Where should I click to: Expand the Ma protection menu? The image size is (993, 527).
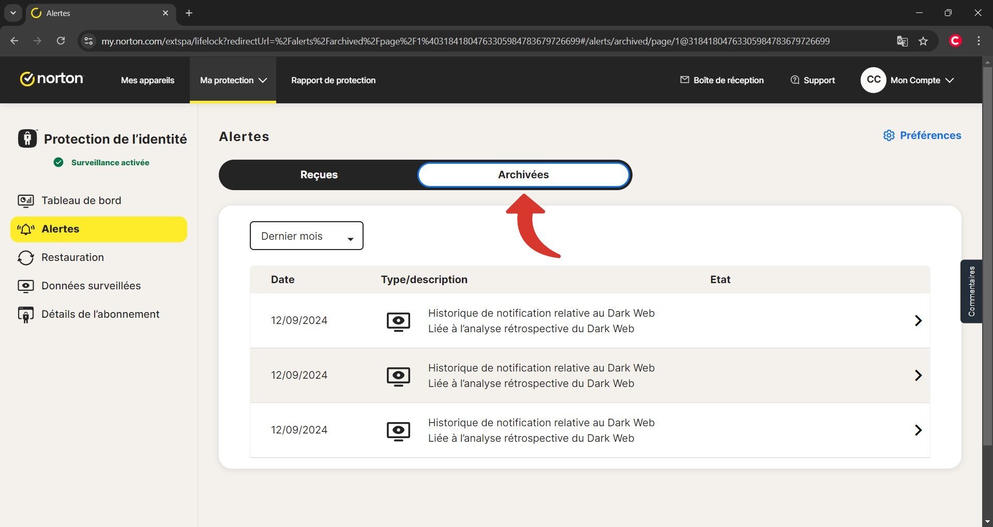click(233, 80)
